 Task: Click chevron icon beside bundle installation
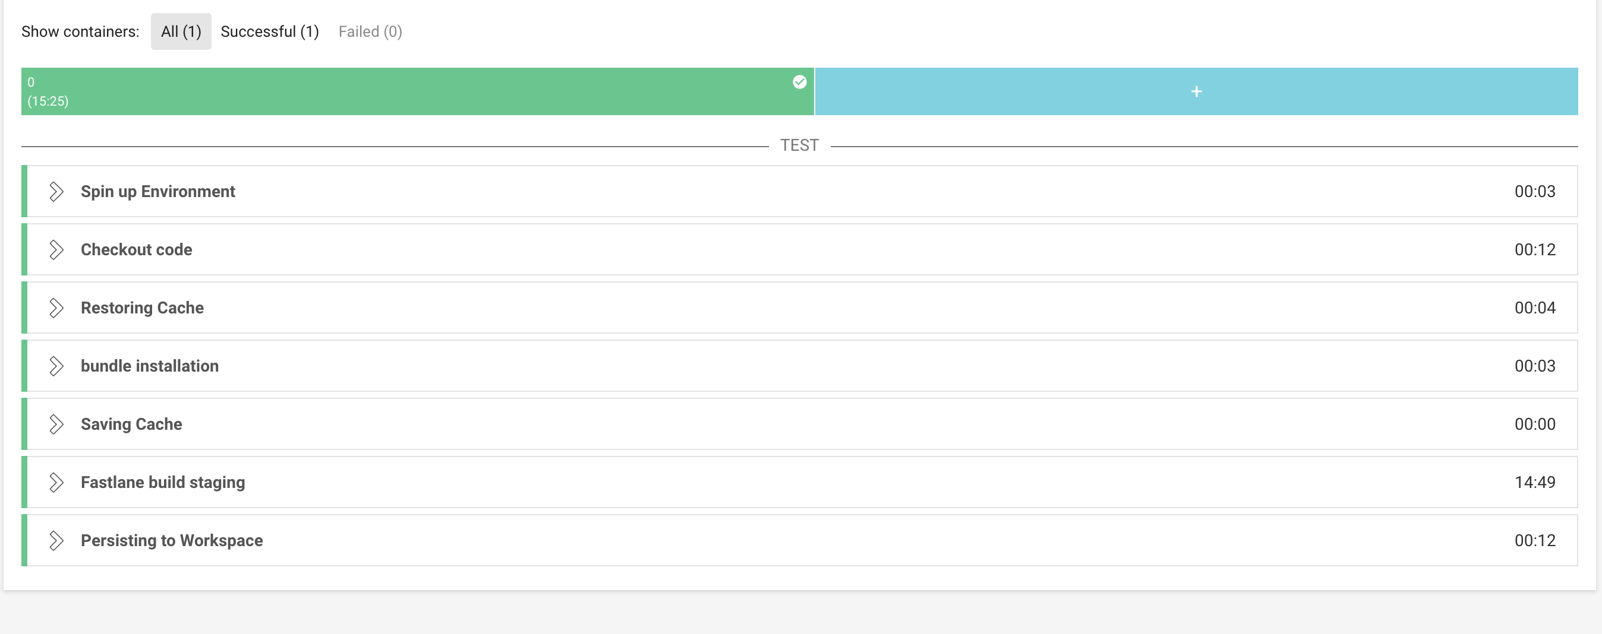[x=56, y=366]
